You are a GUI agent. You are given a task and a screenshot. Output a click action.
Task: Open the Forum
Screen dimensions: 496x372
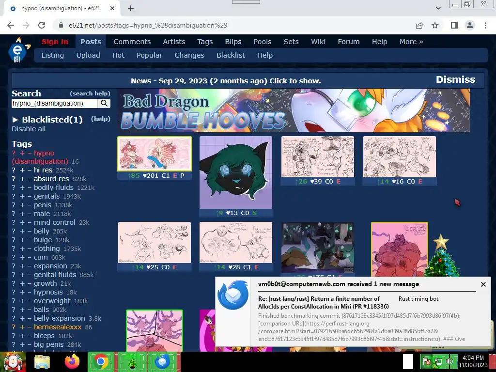click(x=349, y=42)
